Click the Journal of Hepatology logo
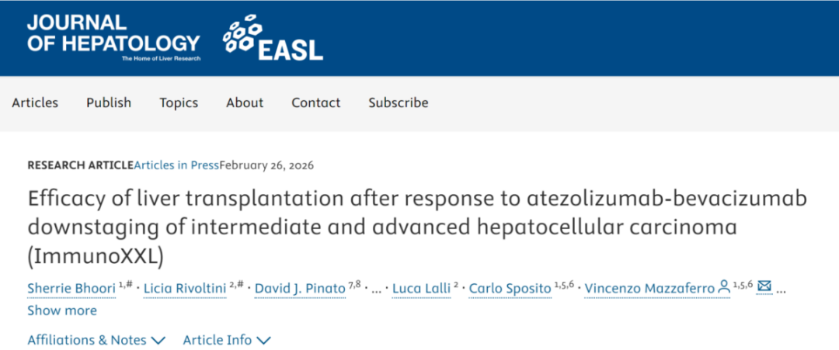This screenshot has width=839, height=350. tap(113, 37)
